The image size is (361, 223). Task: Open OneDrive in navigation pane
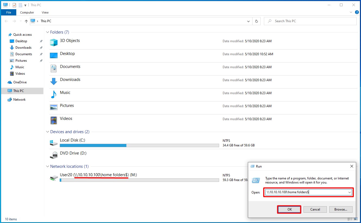tap(20, 82)
